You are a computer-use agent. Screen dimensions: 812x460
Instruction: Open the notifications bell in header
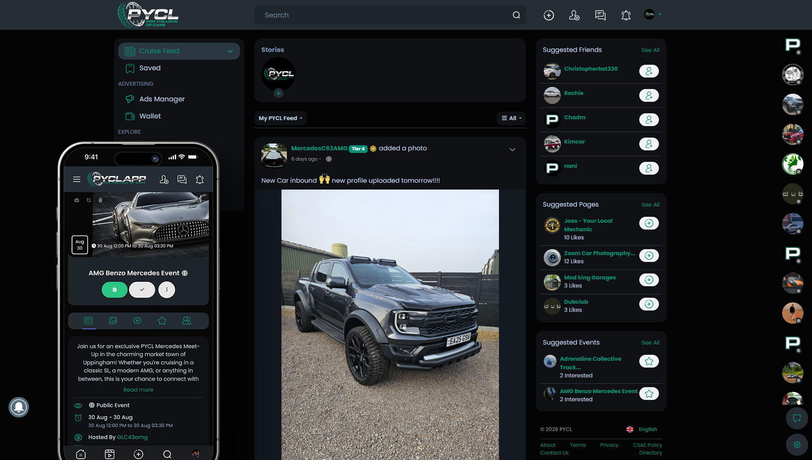click(x=626, y=15)
